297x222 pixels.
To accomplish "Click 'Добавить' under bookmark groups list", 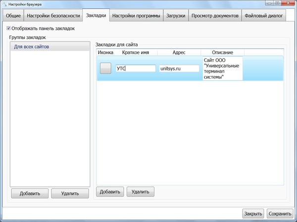I will (29, 193).
